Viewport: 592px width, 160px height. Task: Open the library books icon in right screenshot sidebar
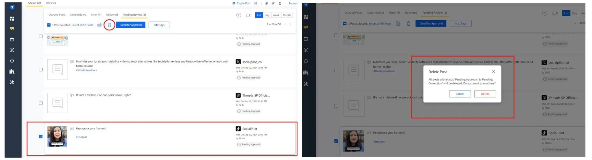(x=306, y=73)
